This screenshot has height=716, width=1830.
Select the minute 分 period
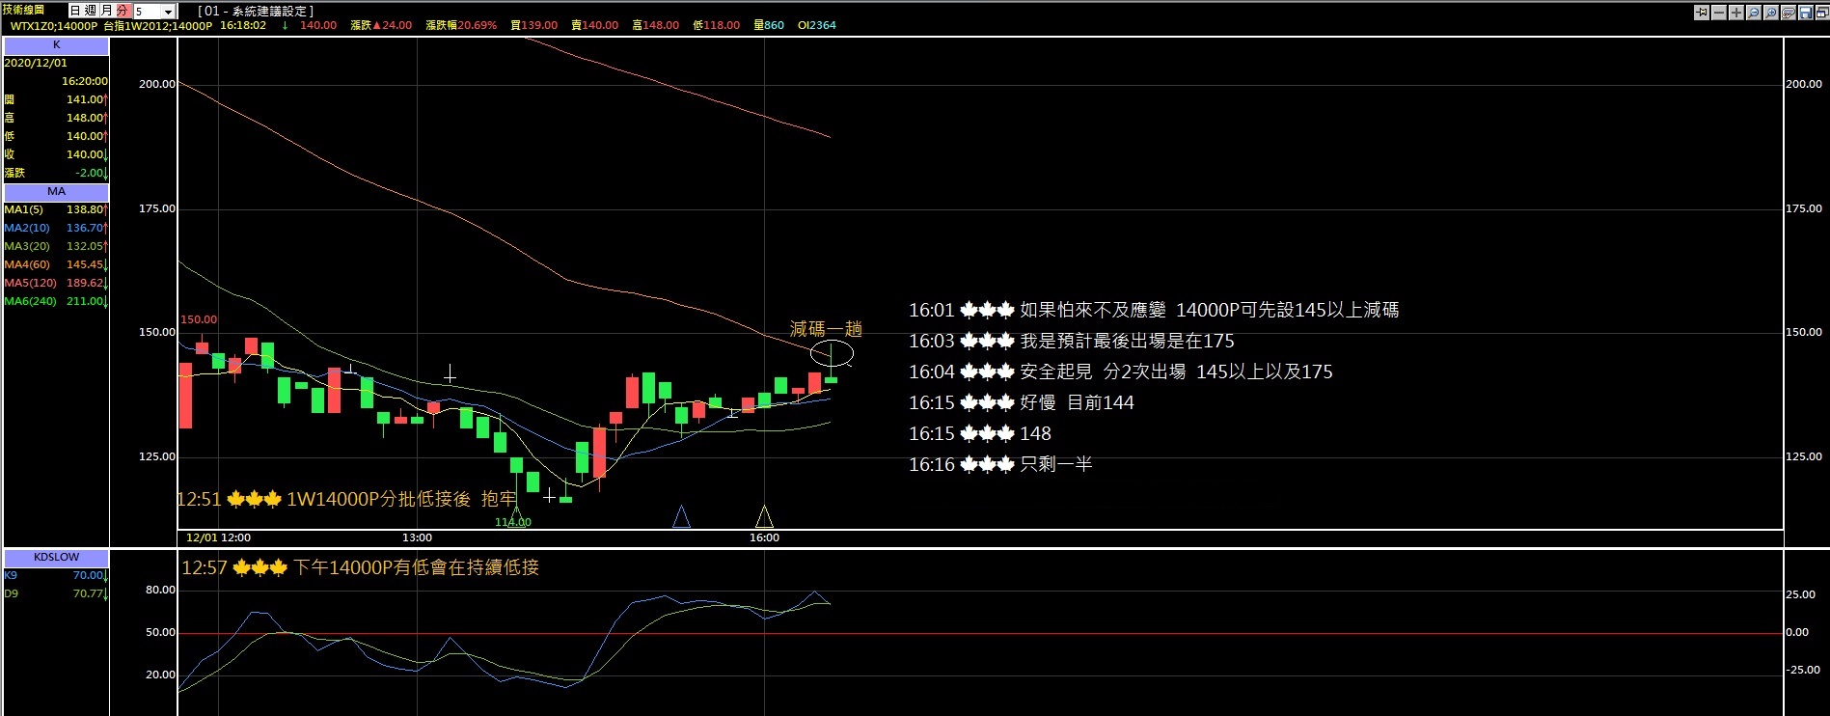click(123, 11)
